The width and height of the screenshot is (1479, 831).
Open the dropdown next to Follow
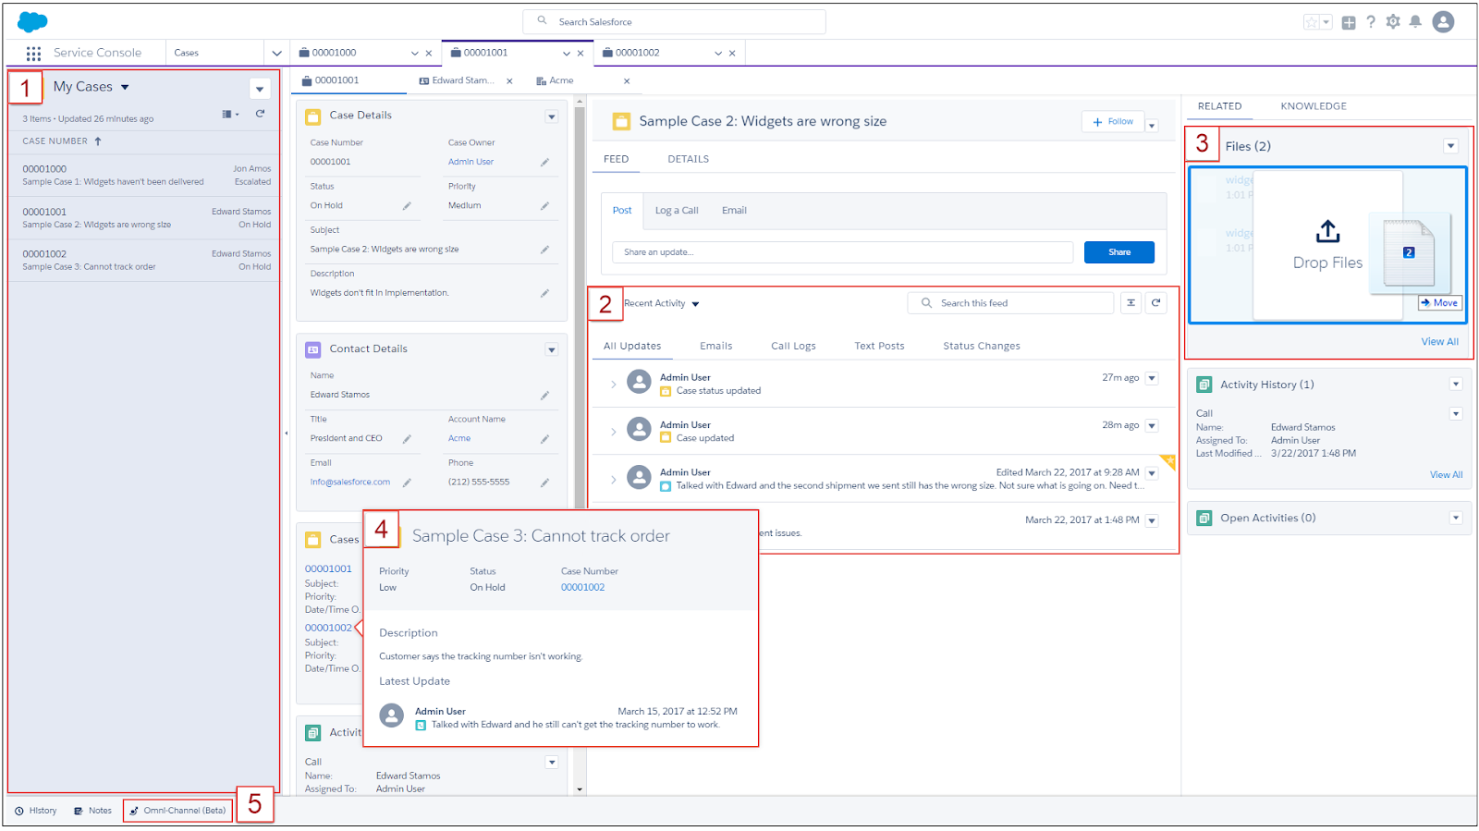click(1152, 125)
